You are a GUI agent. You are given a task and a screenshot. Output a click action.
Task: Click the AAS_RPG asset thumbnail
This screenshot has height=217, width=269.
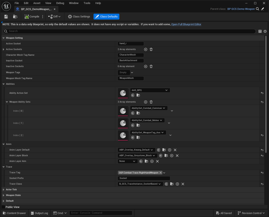[x=123, y=93]
